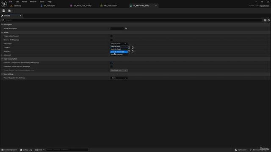Clear the Modifiers array with trash icon
Screen dimensions: 271x152
133,52
